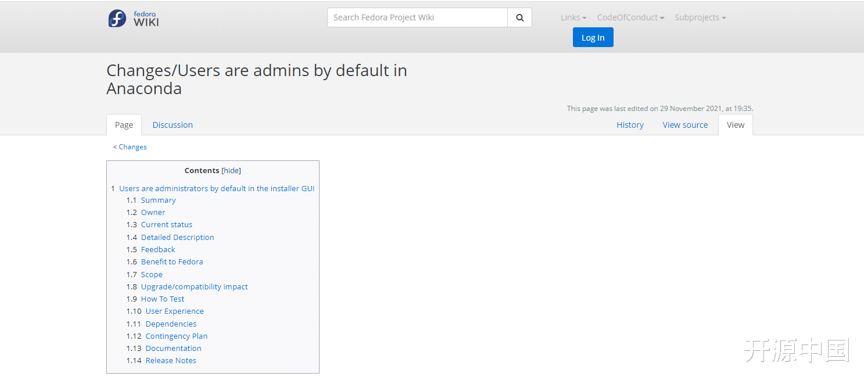Viewport: 864px width, 380px height.
Task: Jump to the Summary section
Action: point(158,200)
